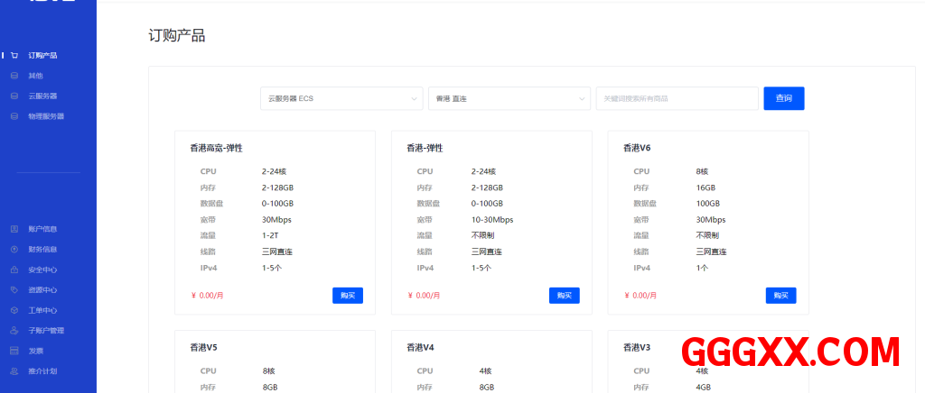Click the 子账户管理 user icon
The width and height of the screenshot is (925, 393).
14,331
